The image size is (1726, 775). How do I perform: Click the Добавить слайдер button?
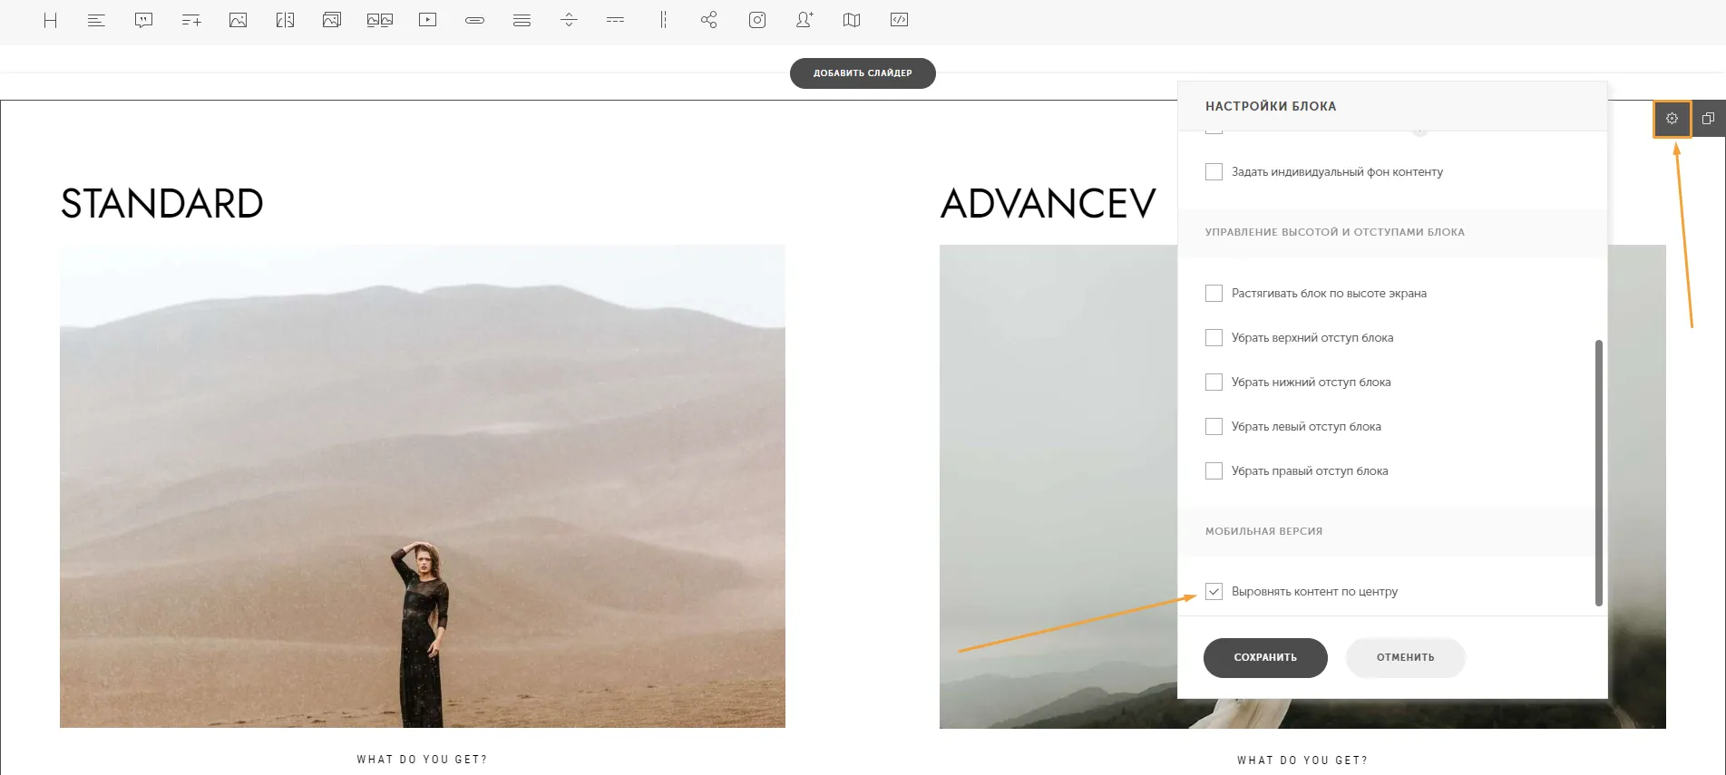click(x=863, y=73)
